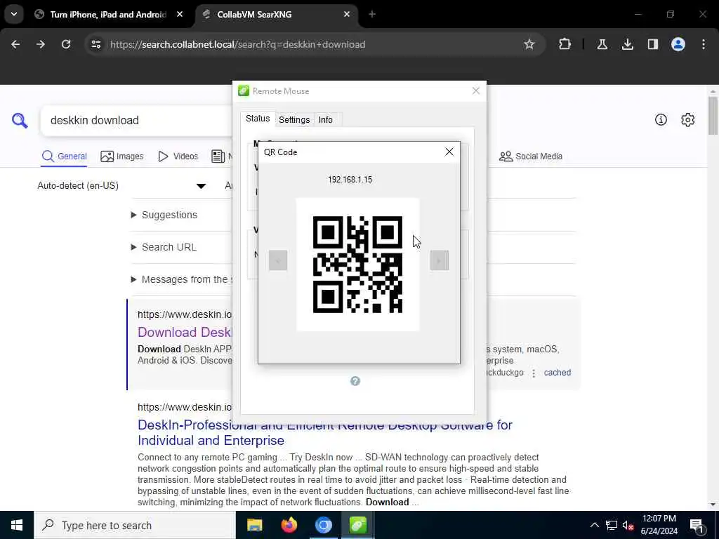Click the 192.168.1.15 IP address text
The image size is (719, 539).
click(350, 179)
